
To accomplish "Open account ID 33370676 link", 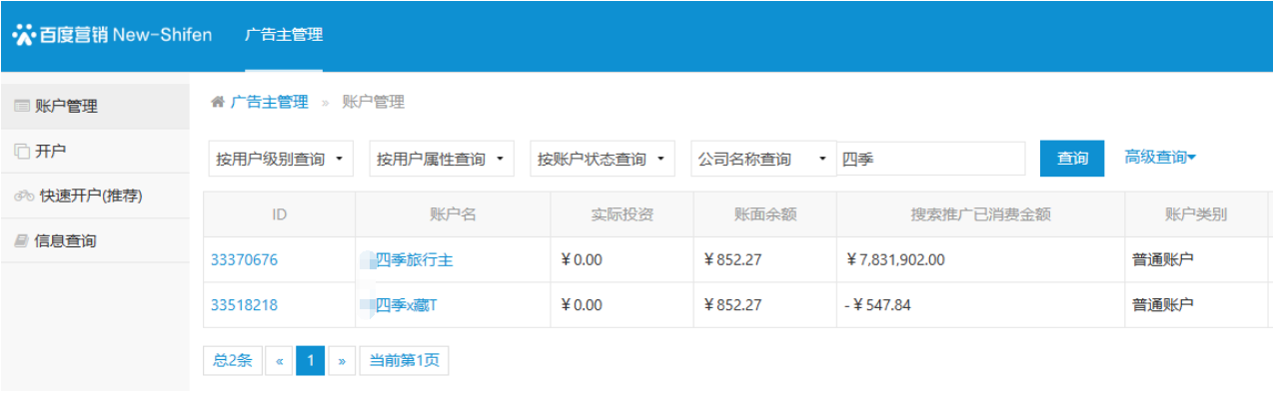I will (244, 260).
